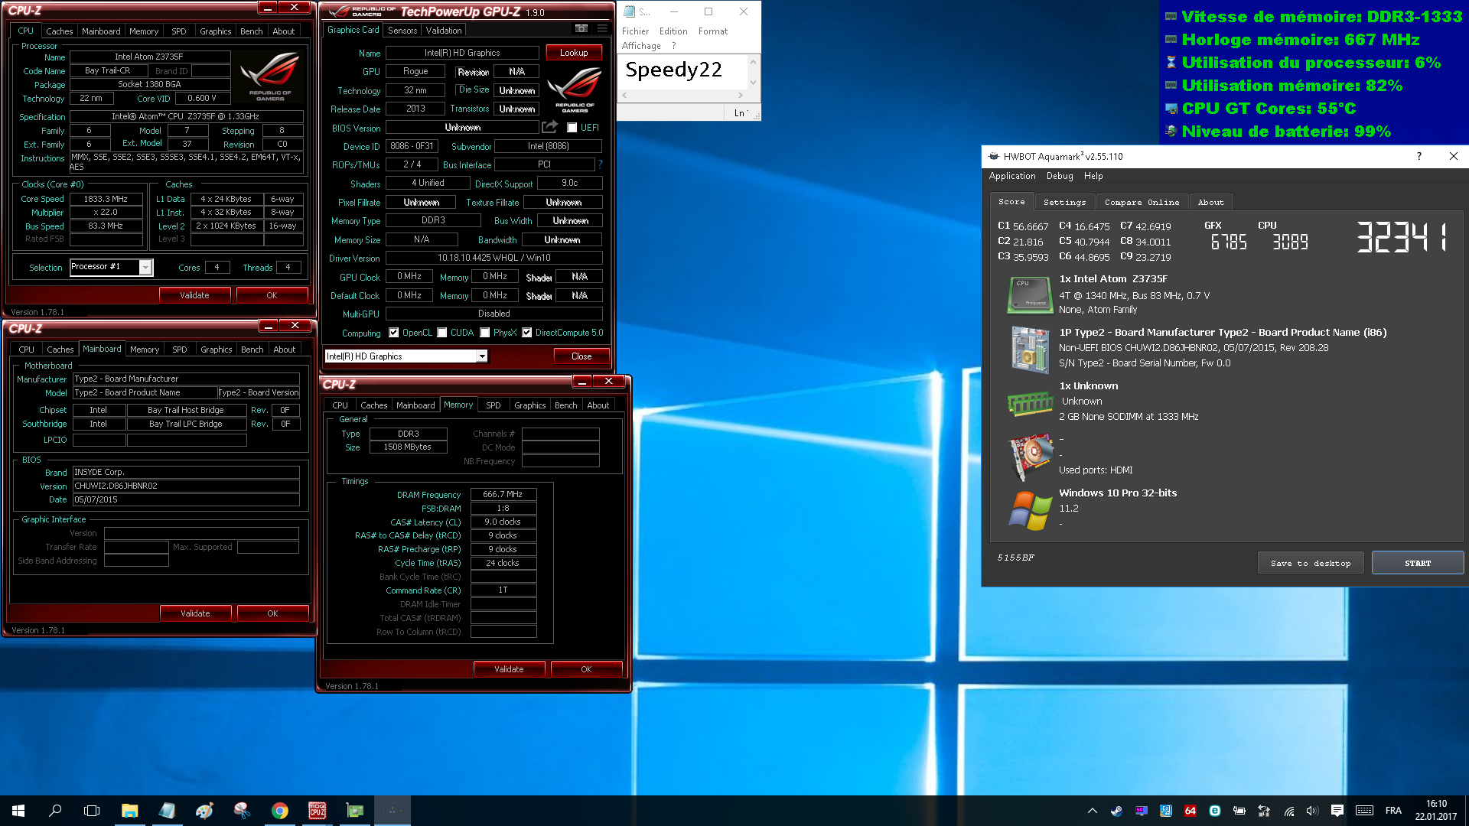Switch to ROG CPU-Z taskbar icon
The height and width of the screenshot is (826, 1469).
coord(317,811)
